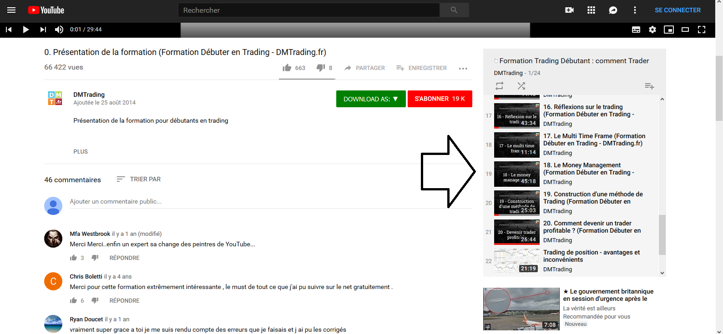Reply to Chris Boletti's comment
The width and height of the screenshot is (723, 334).
pos(124,300)
